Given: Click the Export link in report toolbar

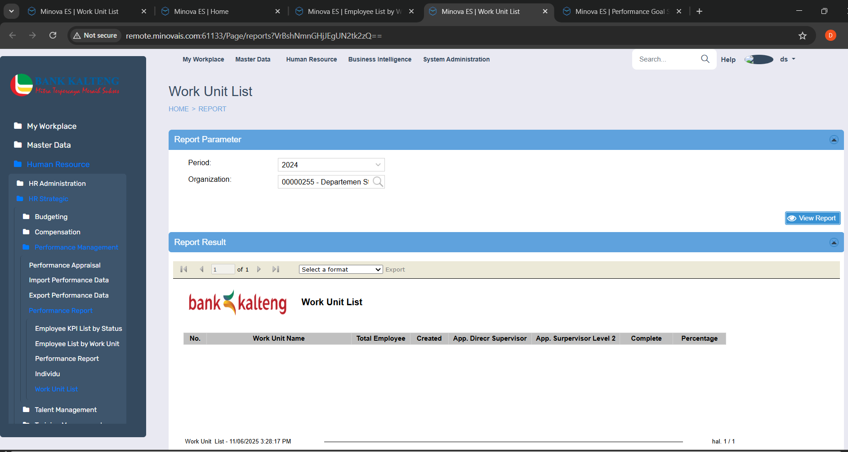Looking at the screenshot, I should click(x=395, y=269).
